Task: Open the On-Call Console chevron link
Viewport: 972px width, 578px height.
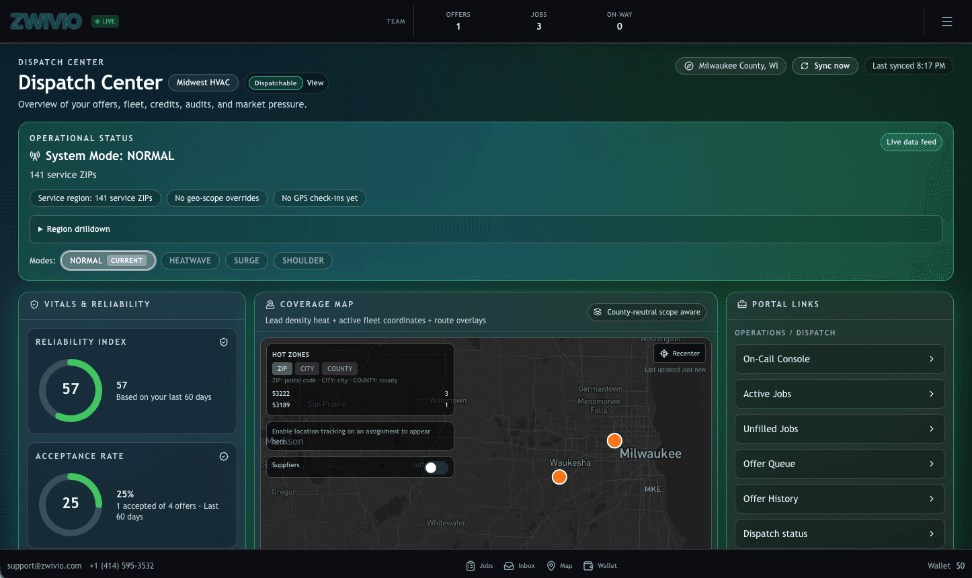Action: [931, 359]
